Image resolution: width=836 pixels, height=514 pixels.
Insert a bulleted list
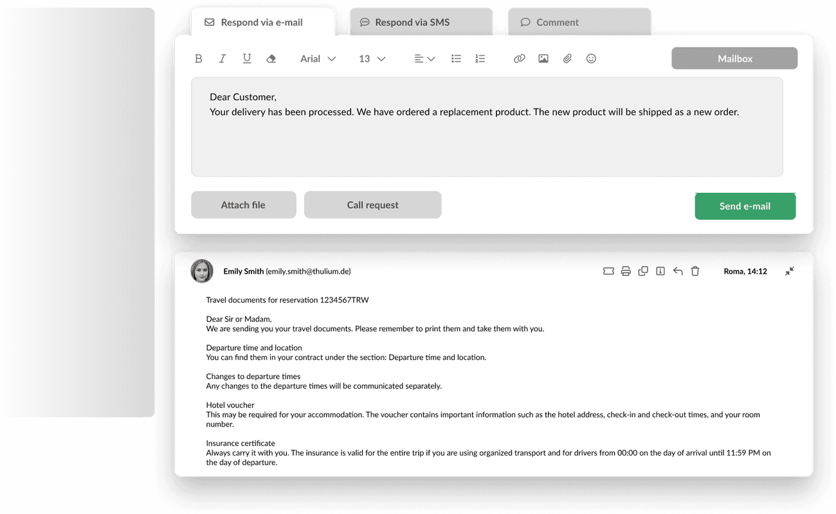(x=456, y=58)
